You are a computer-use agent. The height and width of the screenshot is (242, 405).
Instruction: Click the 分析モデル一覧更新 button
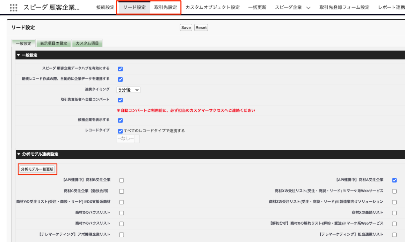point(37,169)
